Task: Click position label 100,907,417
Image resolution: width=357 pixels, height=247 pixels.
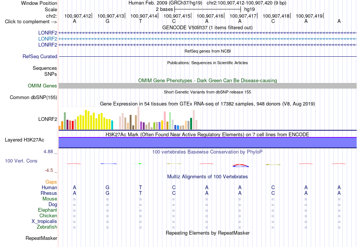Action: (243, 16)
